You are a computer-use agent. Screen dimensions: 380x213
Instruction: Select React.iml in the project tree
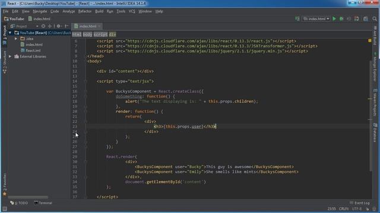tap(30, 50)
